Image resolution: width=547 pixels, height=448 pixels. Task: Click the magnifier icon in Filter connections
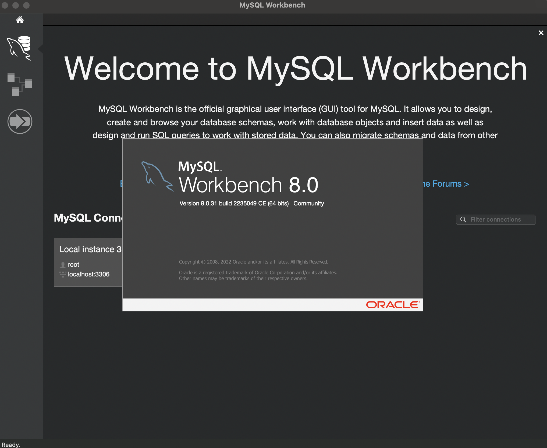(463, 219)
